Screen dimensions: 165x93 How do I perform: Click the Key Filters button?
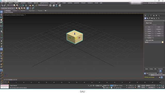click(152, 88)
